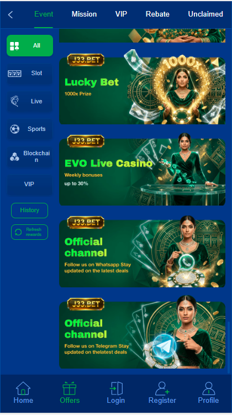Switch to the Unclaimed tab
The height and width of the screenshot is (415, 232).
(205, 14)
